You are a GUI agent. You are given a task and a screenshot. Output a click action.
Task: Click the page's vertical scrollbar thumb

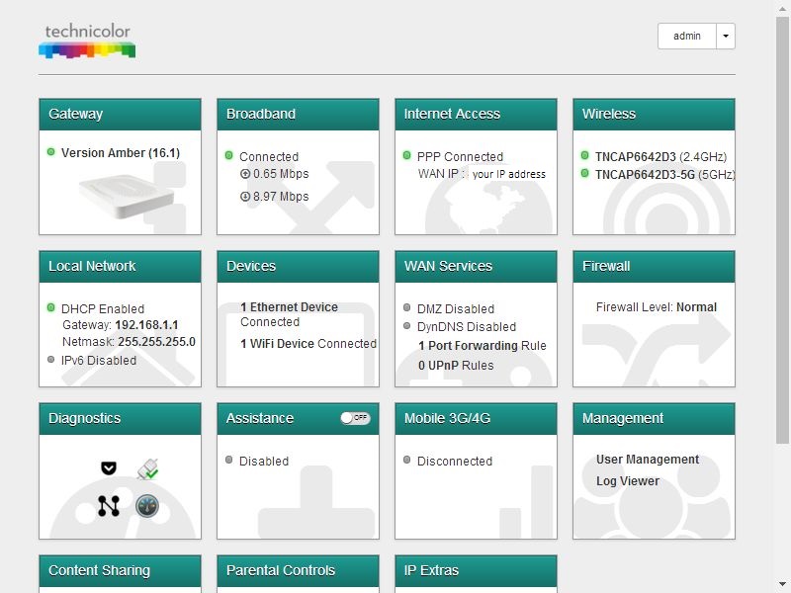[782, 230]
